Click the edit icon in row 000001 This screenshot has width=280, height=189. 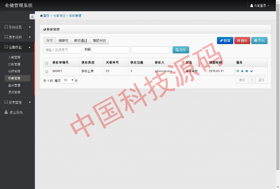click(x=237, y=71)
